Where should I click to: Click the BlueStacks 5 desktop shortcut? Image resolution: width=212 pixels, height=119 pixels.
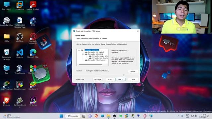[33, 86]
